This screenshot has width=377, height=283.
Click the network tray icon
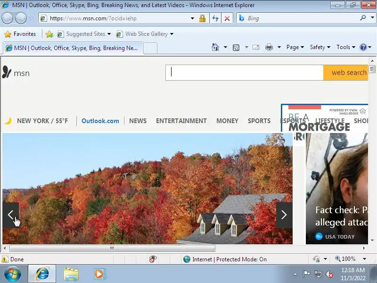[318, 274]
